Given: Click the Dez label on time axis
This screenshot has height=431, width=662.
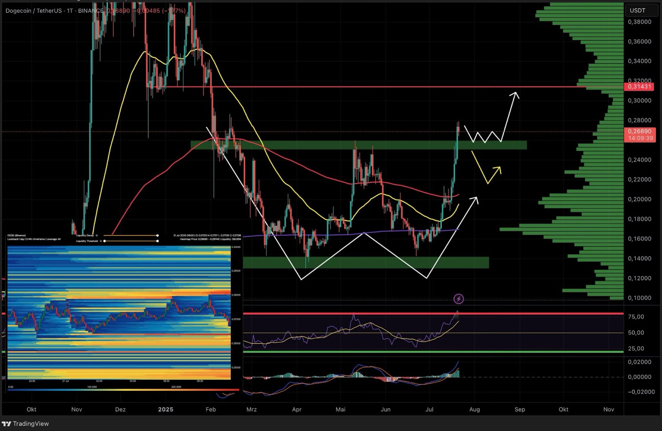Looking at the screenshot, I should coord(120,410).
